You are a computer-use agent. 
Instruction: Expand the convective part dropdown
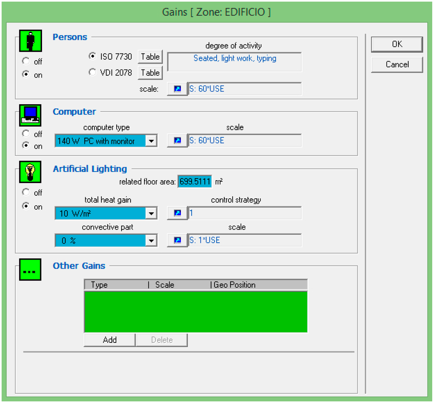[x=151, y=241]
